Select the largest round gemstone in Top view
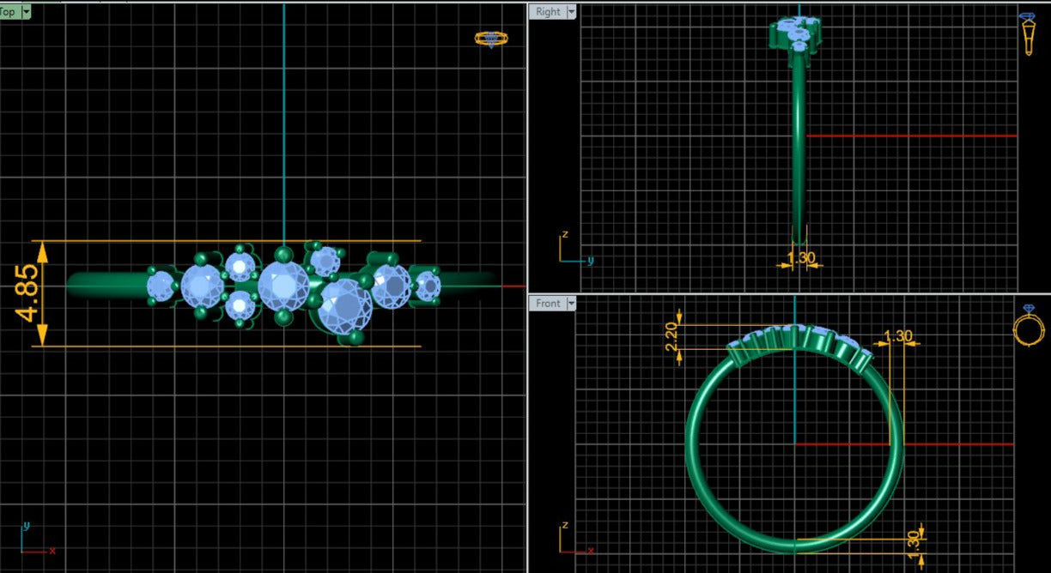Image resolution: width=1051 pixels, height=573 pixels. click(345, 305)
